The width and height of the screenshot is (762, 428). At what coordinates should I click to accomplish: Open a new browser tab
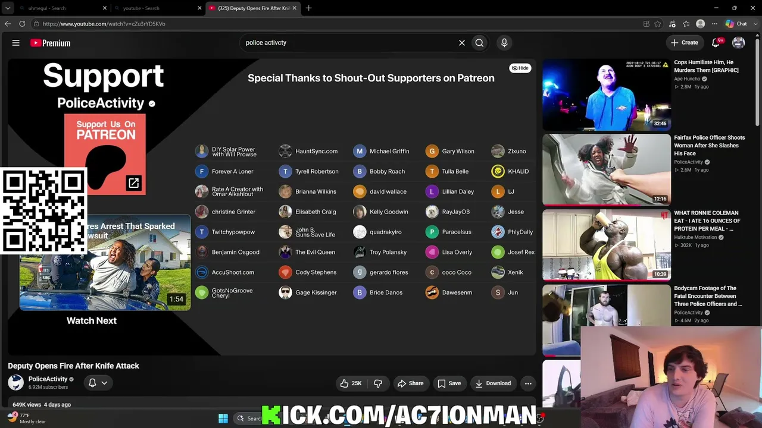coord(308,8)
